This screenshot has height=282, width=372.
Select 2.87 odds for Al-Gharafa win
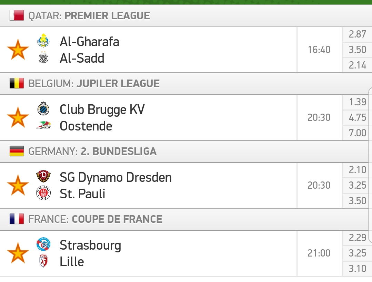pos(357,34)
